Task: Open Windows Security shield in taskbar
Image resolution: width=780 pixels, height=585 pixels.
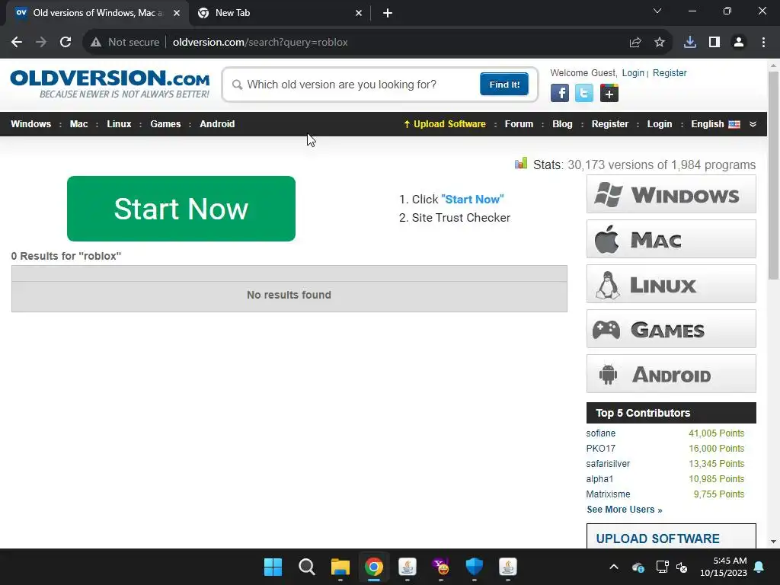Action: tap(474, 567)
